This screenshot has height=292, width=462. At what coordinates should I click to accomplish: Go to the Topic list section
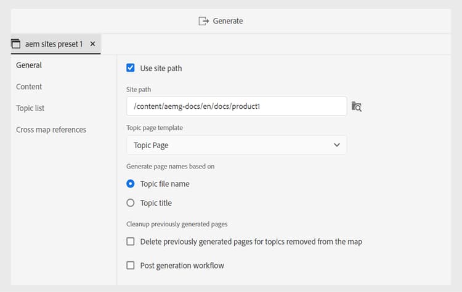pyautogui.click(x=30, y=108)
